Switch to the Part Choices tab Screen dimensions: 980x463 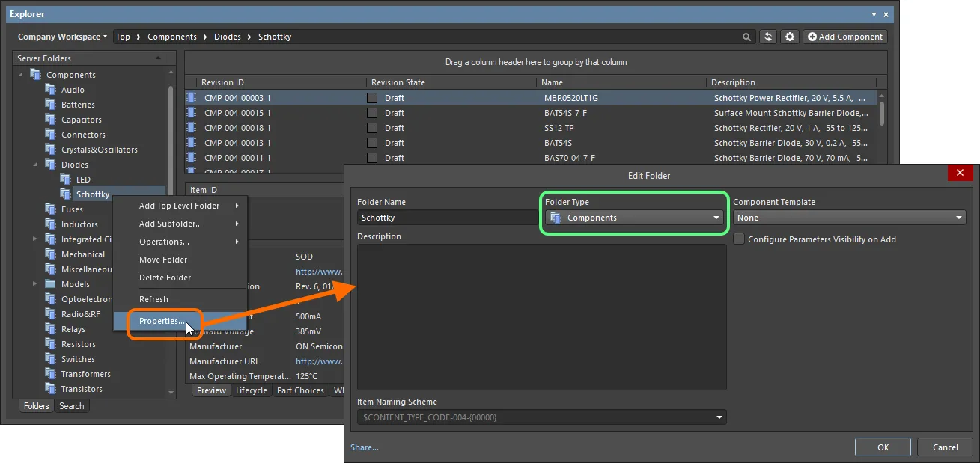pyautogui.click(x=300, y=390)
